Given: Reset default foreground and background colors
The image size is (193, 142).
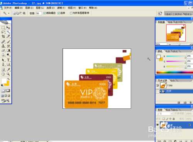Looking at the screenshot, I should 2,85.
